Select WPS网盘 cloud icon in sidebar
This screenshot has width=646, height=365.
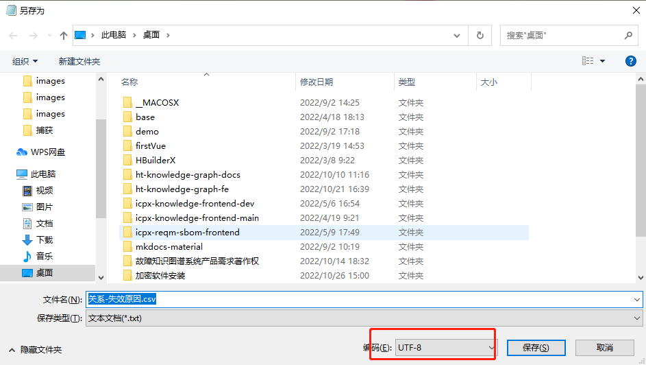22,152
